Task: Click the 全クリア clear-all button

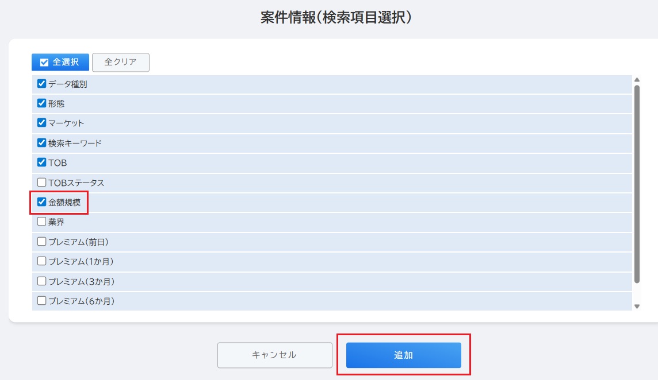Action: click(x=120, y=62)
